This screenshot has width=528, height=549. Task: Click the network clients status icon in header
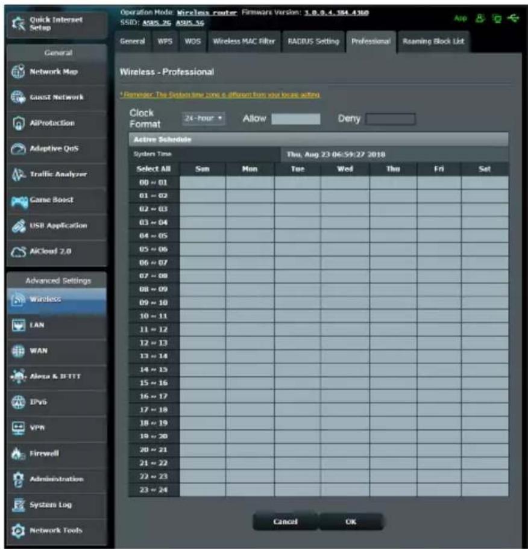point(497,18)
